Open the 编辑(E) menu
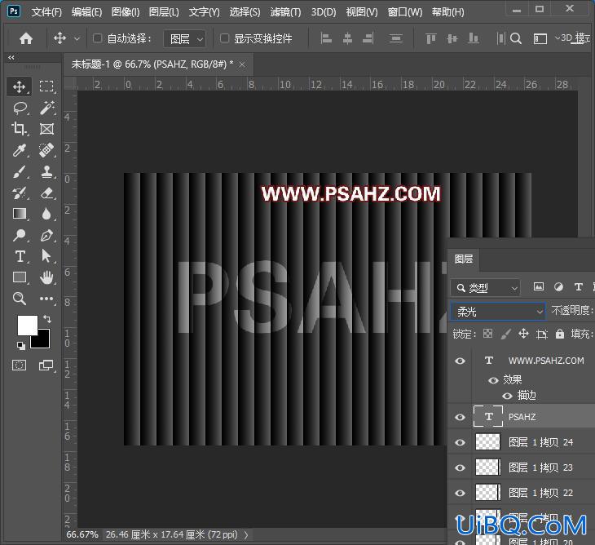Viewport: 595px width, 545px height. point(86,12)
